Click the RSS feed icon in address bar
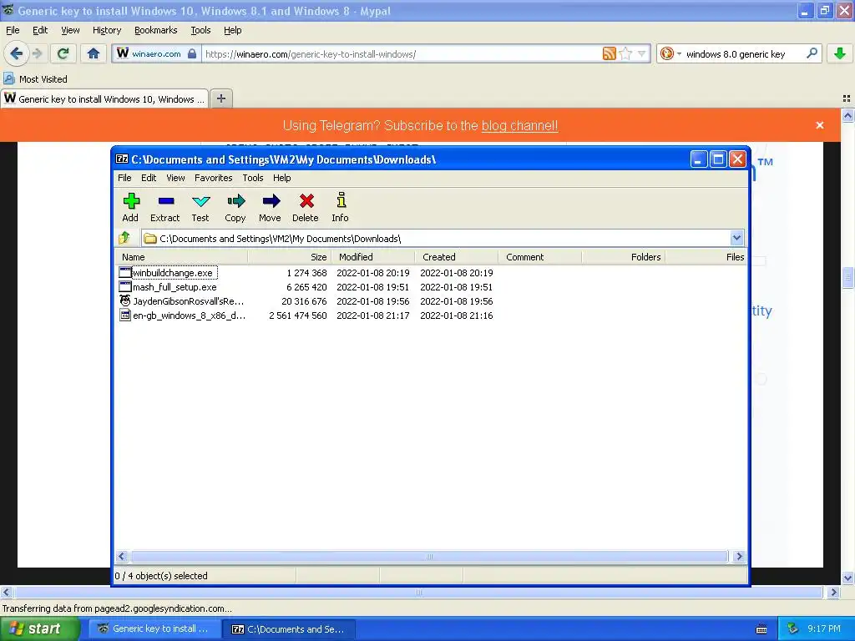This screenshot has width=855, height=641. (x=609, y=53)
